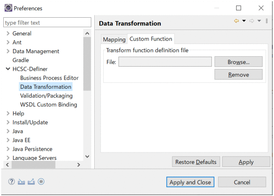
Task: Click the Import preferences icon
Action: pos(21,182)
